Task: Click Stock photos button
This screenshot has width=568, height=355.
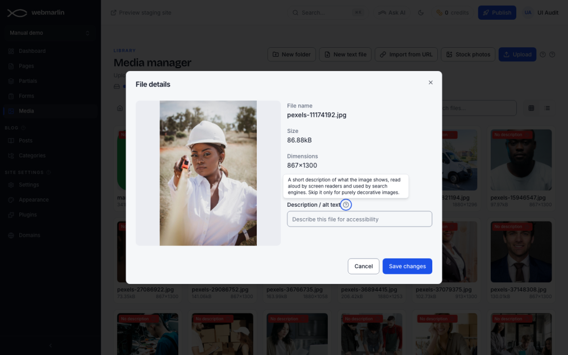Action: (x=468, y=55)
